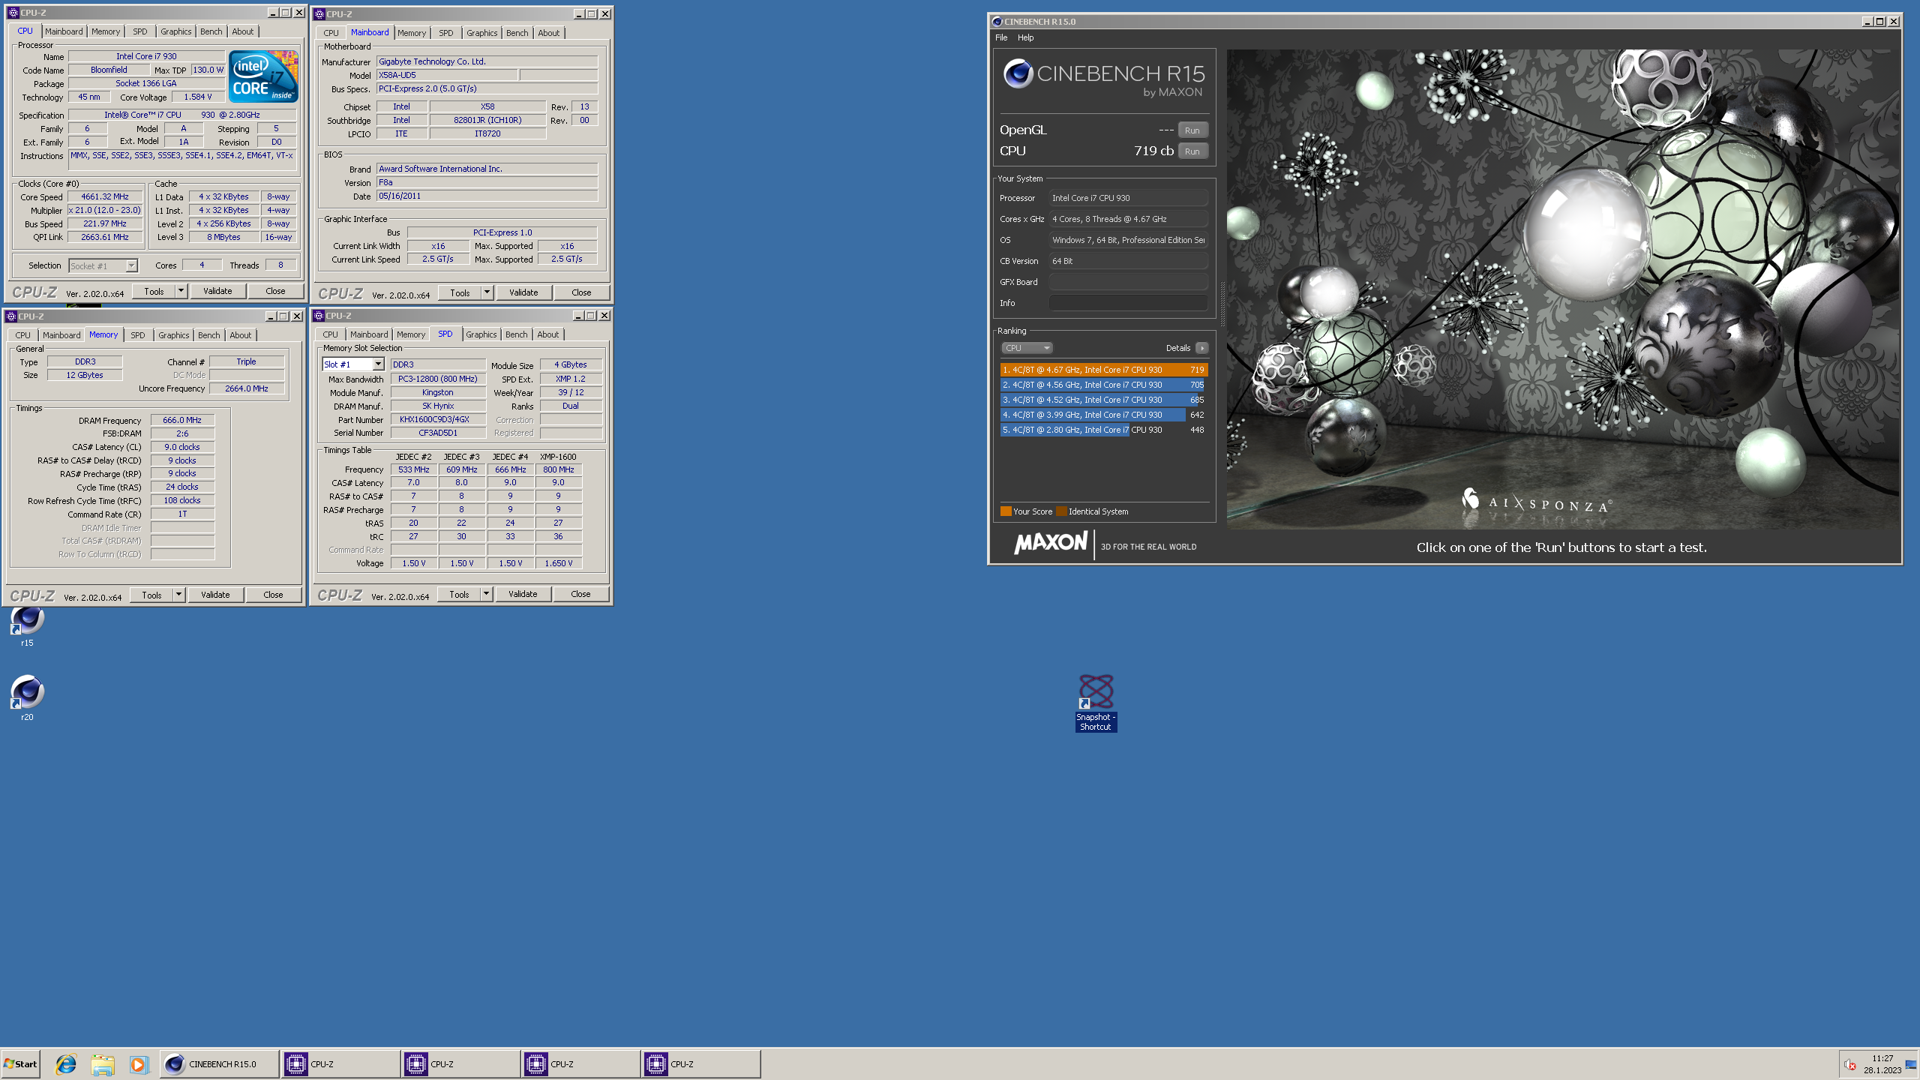
Task: Switch to Graphics tab in Mainboard window
Action: click(481, 33)
